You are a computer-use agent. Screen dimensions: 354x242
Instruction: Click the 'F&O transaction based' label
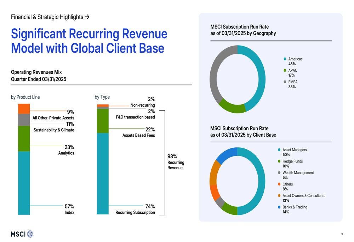[136, 117]
